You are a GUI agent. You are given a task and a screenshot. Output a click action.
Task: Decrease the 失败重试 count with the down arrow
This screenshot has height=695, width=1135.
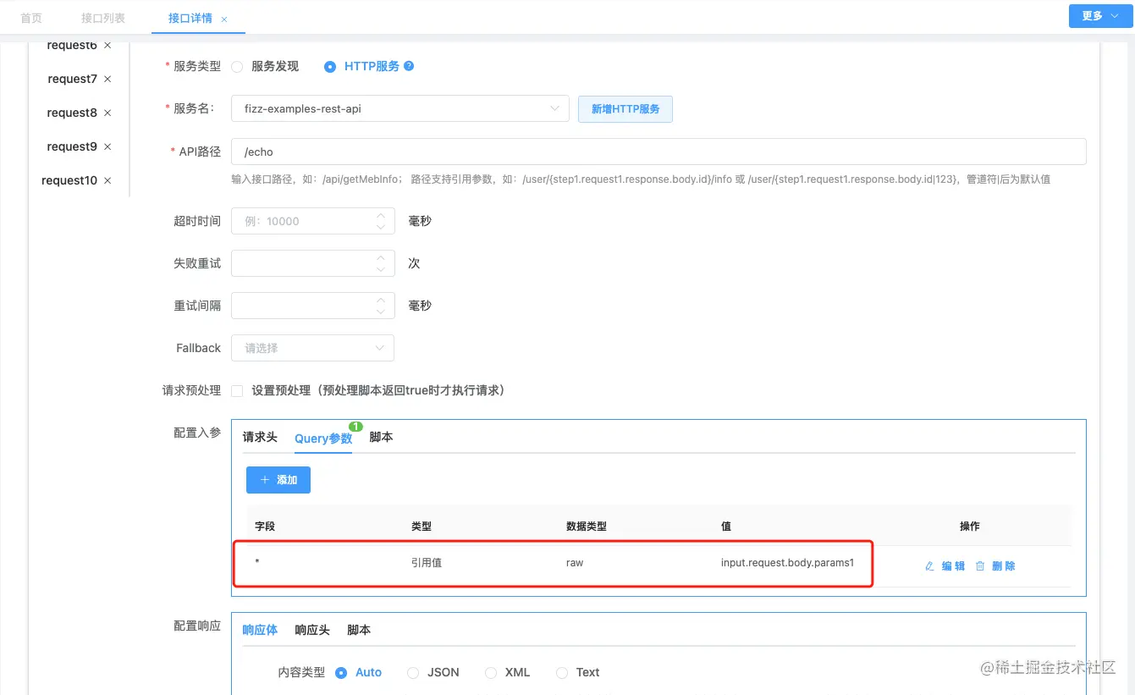(x=381, y=269)
